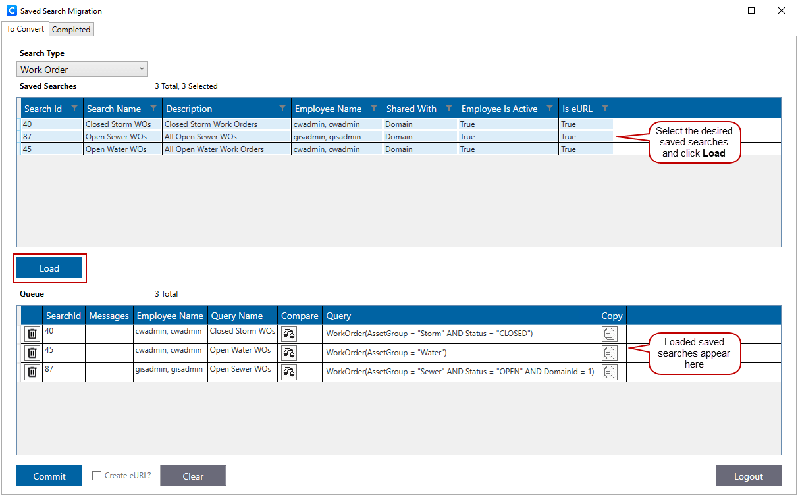Click Open Sewer WOs name in the Queue

pyautogui.click(x=240, y=369)
